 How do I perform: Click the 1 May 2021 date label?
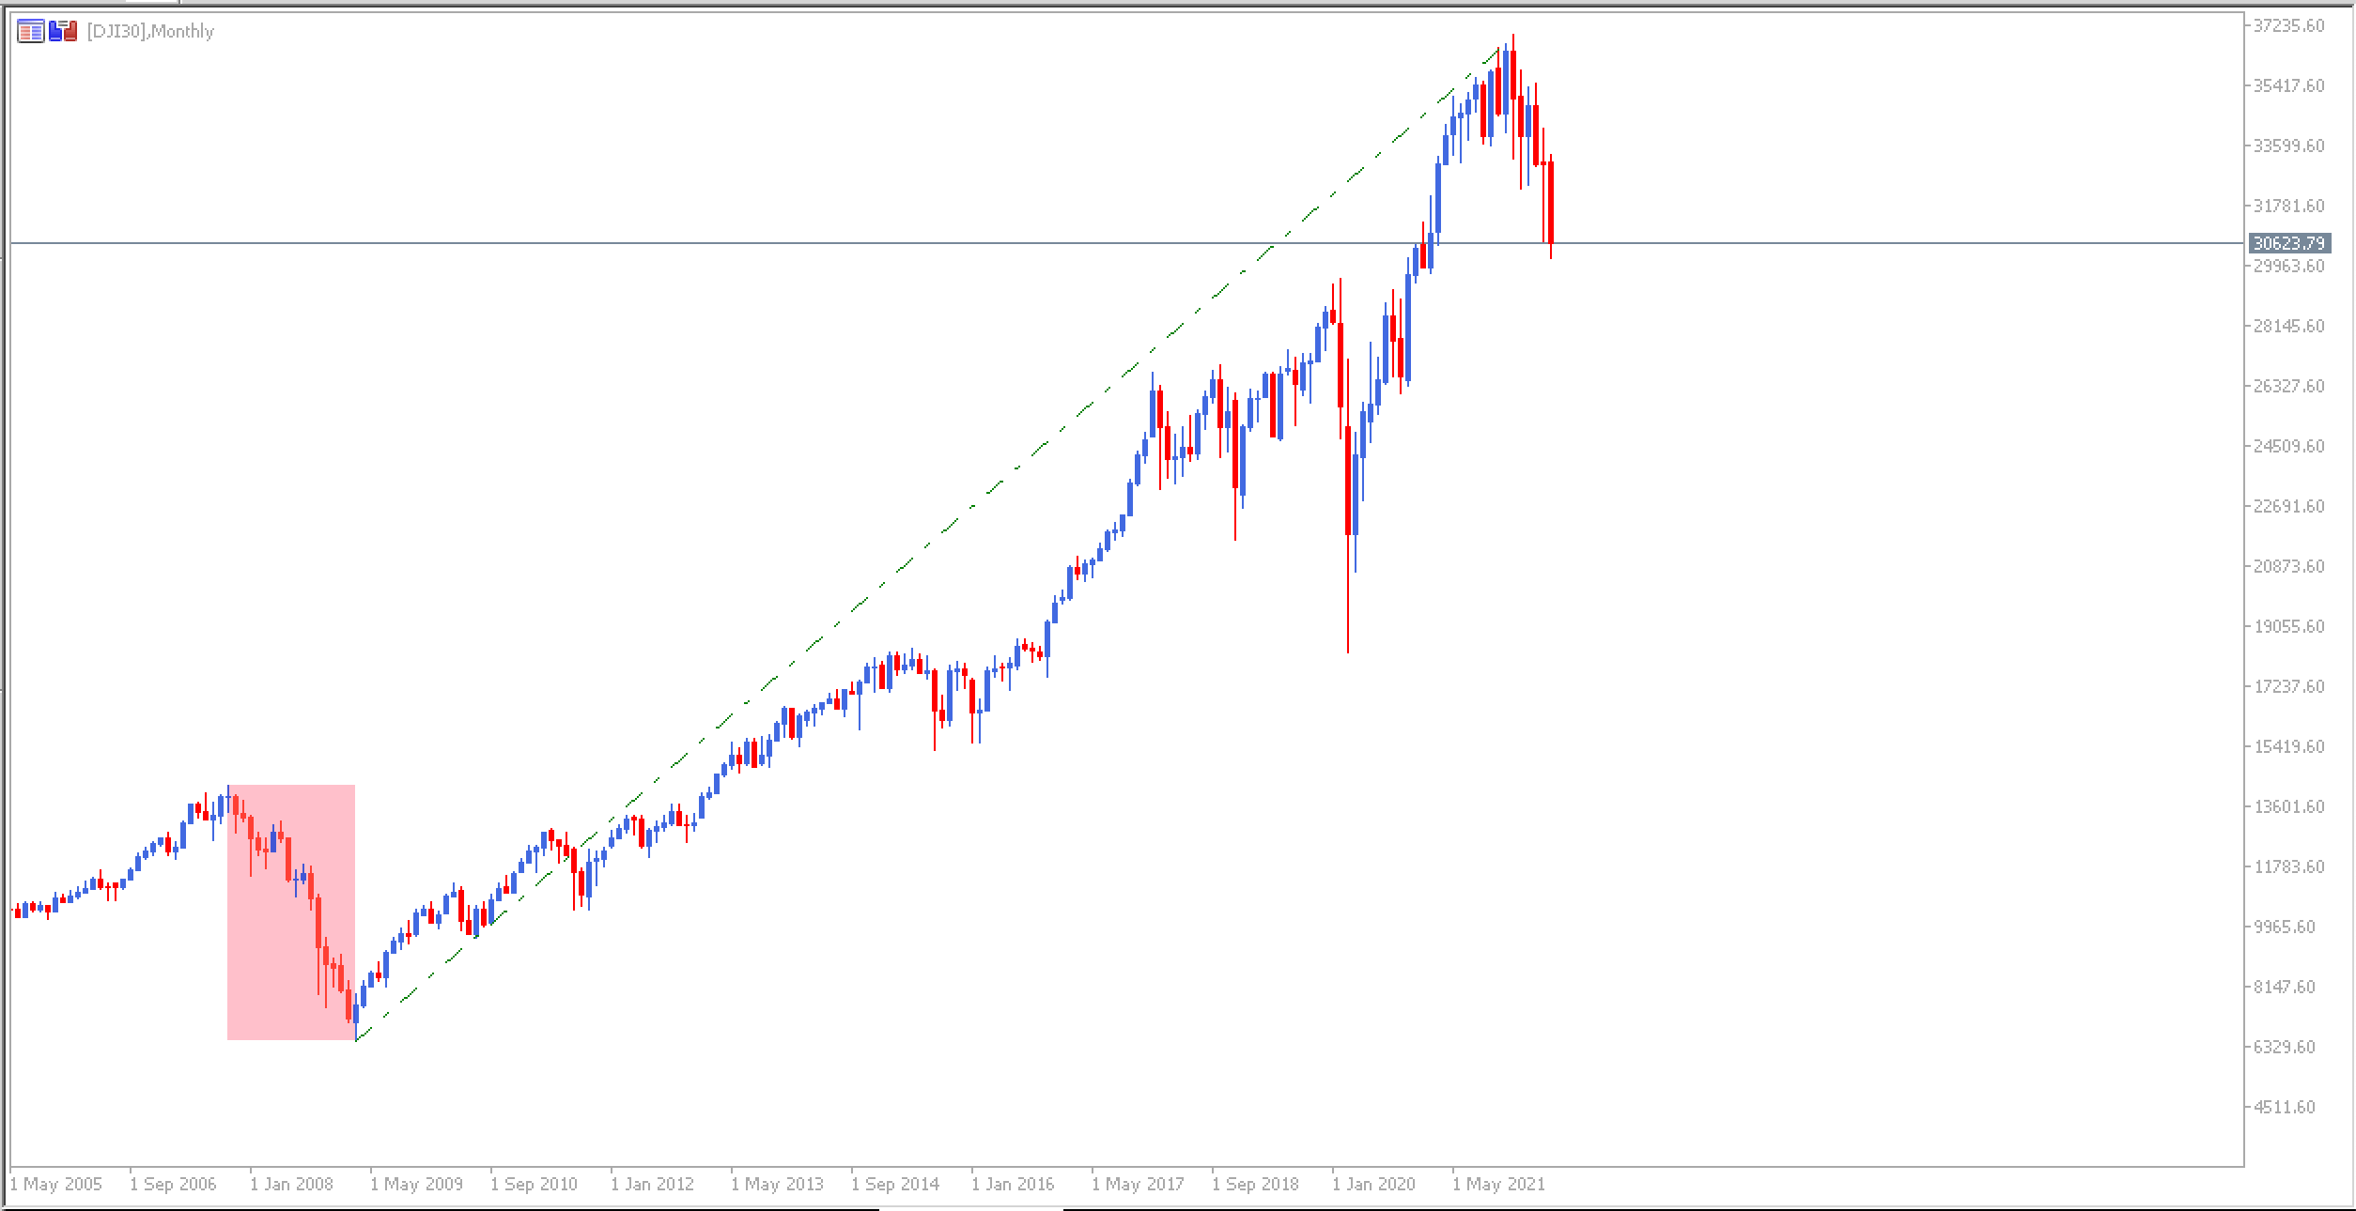1499,1185
